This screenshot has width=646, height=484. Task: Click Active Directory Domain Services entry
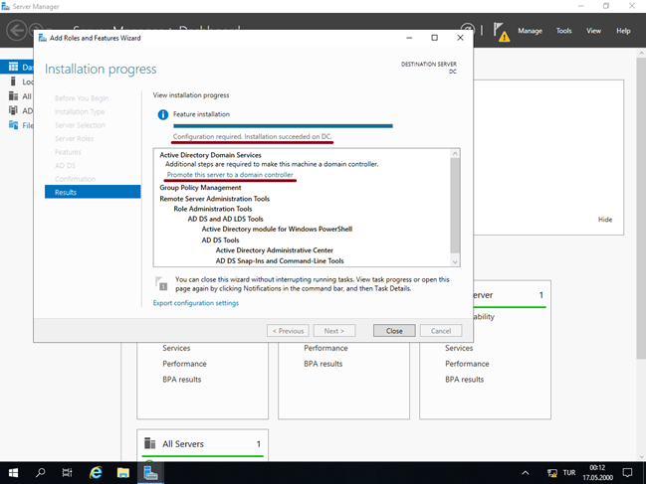[211, 155]
